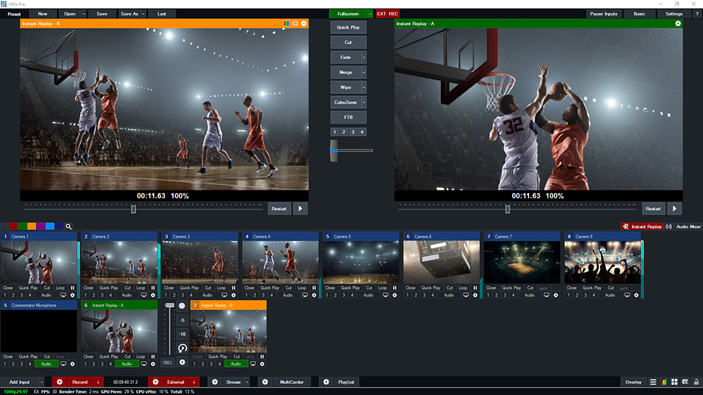Toggle Audio on Instant Replay - B input
The height and width of the screenshot is (395, 703).
tap(236, 364)
